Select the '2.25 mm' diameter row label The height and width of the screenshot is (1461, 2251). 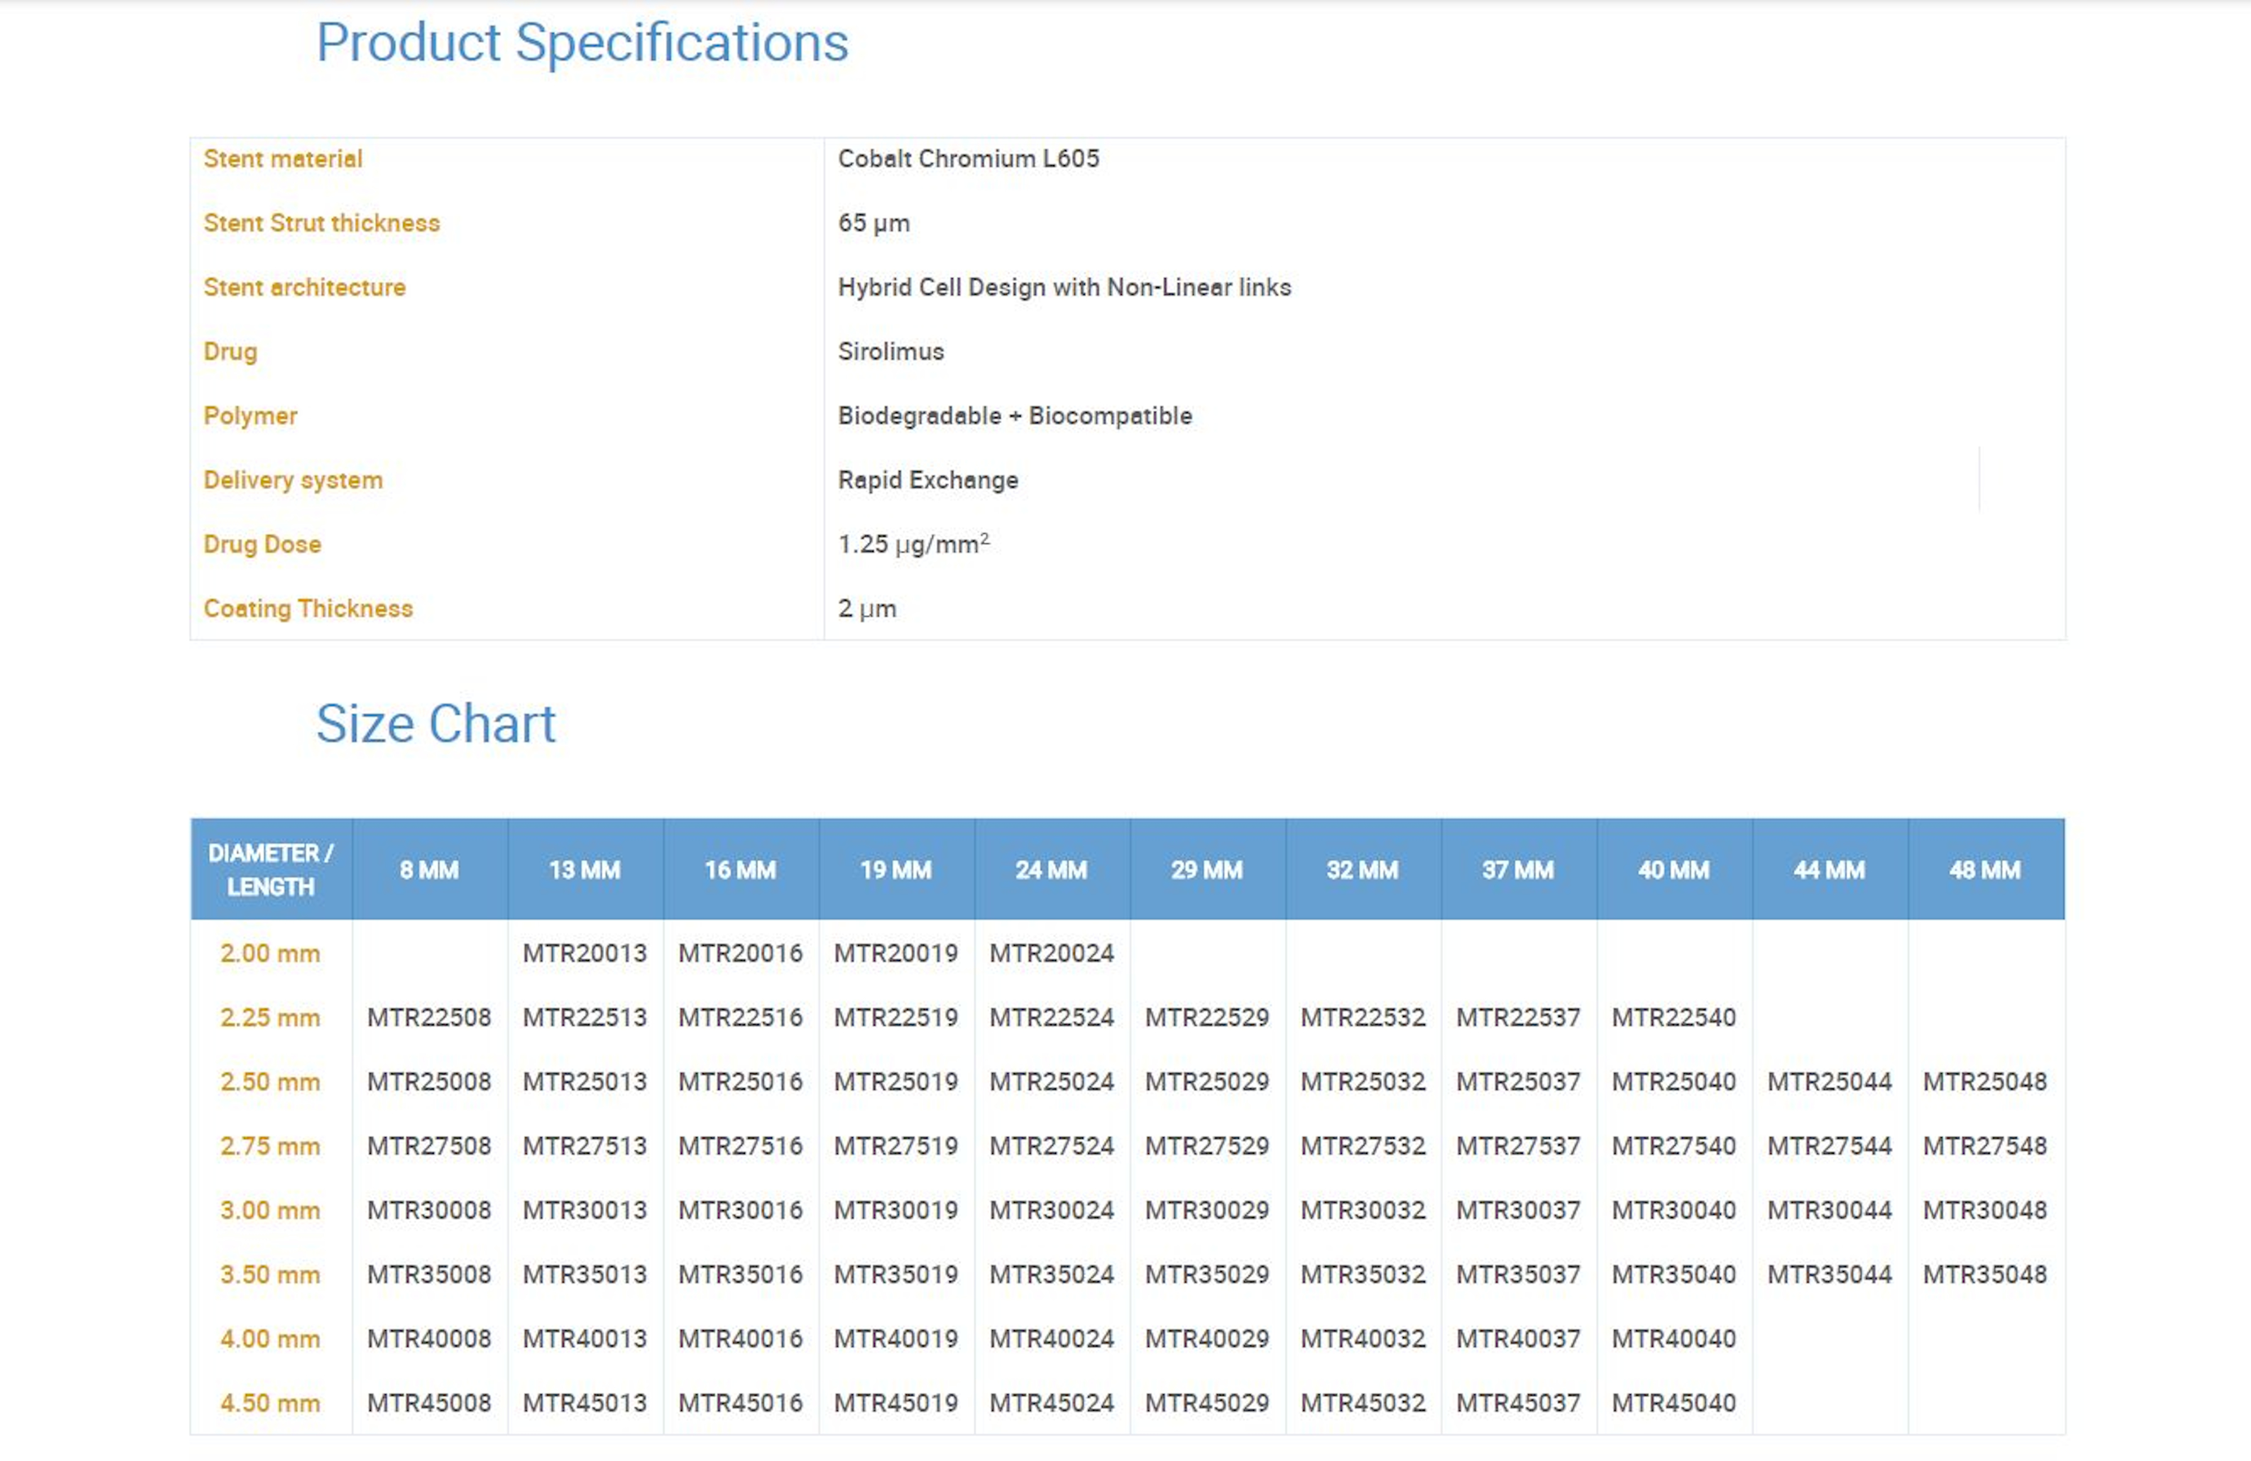pyautogui.click(x=271, y=1017)
